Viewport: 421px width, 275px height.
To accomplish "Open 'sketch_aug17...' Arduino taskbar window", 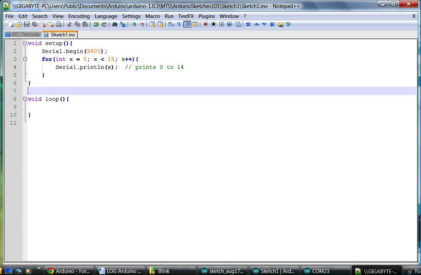I will tap(222, 271).
